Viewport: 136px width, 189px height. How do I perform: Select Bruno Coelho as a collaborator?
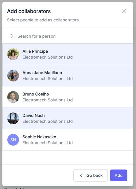click(x=68, y=97)
